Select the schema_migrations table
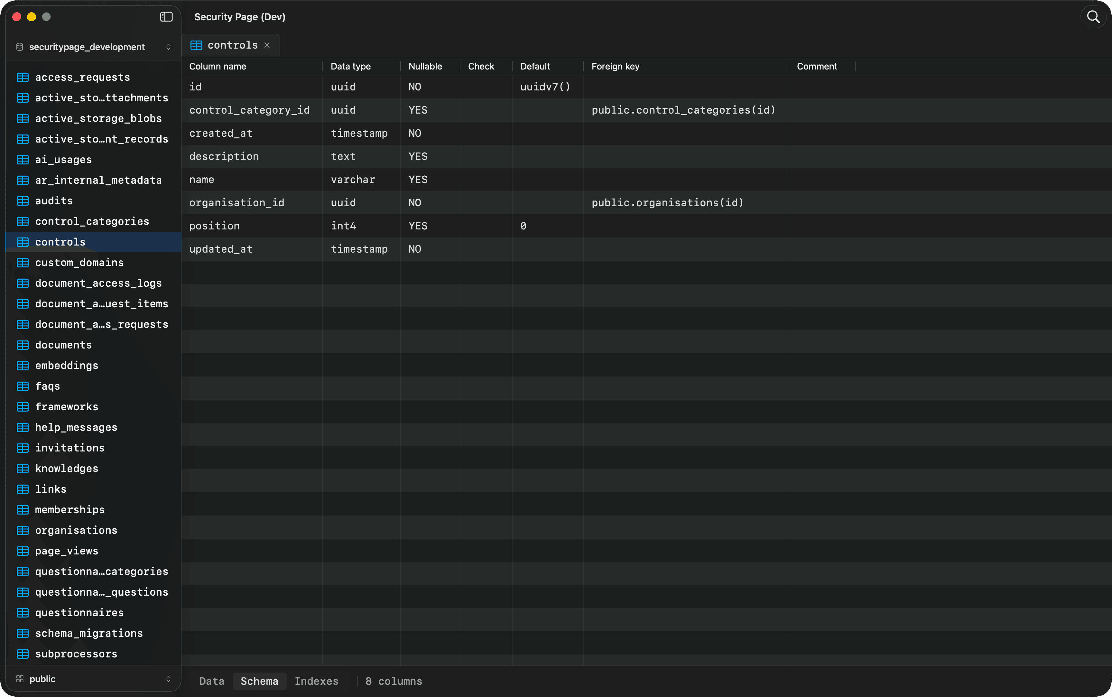Viewport: 1112px width, 697px height. click(x=89, y=633)
